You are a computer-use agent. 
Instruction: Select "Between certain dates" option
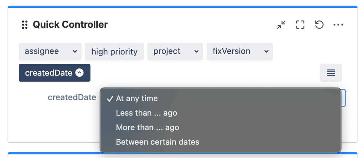(x=157, y=142)
